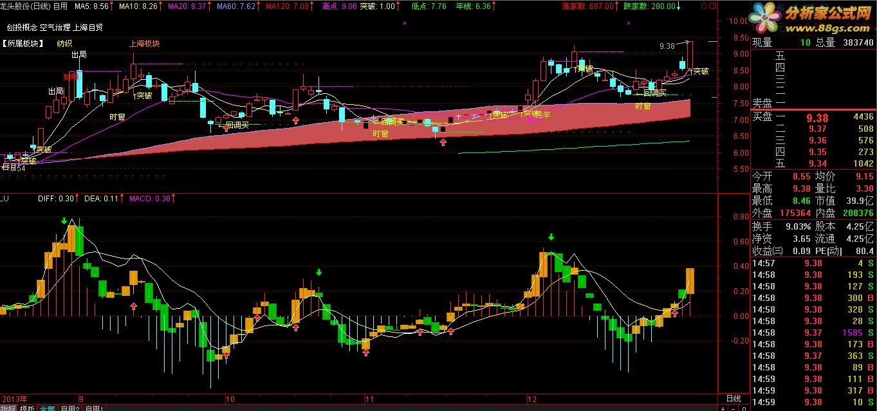Select the 全部 tab
877x411 pixels.
point(48,408)
